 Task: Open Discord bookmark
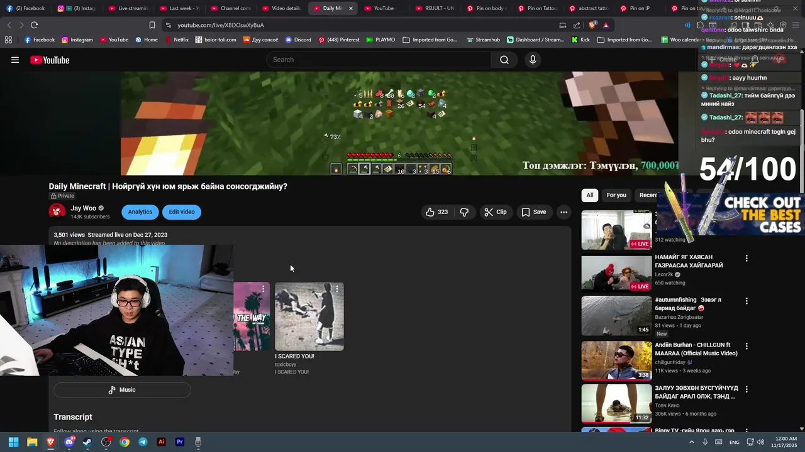point(298,40)
